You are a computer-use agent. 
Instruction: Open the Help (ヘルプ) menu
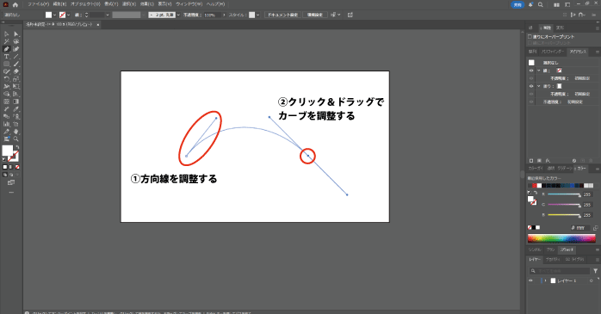[x=215, y=4]
